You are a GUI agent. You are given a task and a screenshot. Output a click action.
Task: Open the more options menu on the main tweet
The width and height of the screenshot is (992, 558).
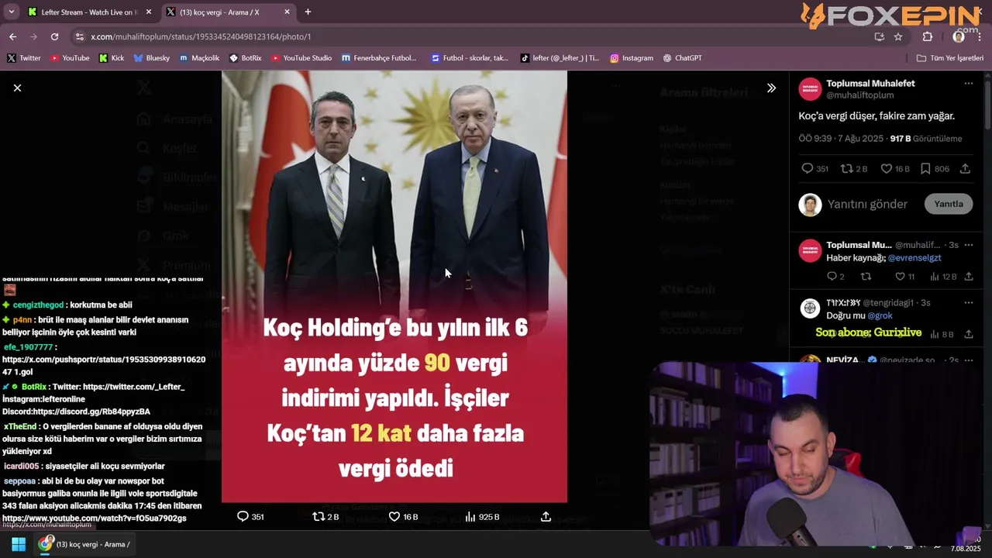click(968, 83)
